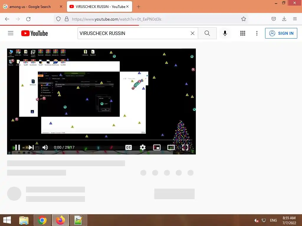Switch the player to theater mode
Viewport: 302px width, 226px height.
(x=171, y=147)
